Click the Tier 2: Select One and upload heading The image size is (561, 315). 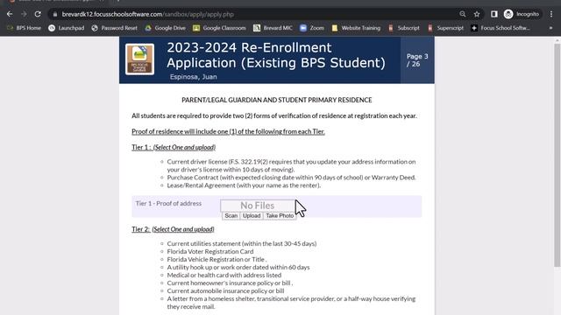click(173, 229)
